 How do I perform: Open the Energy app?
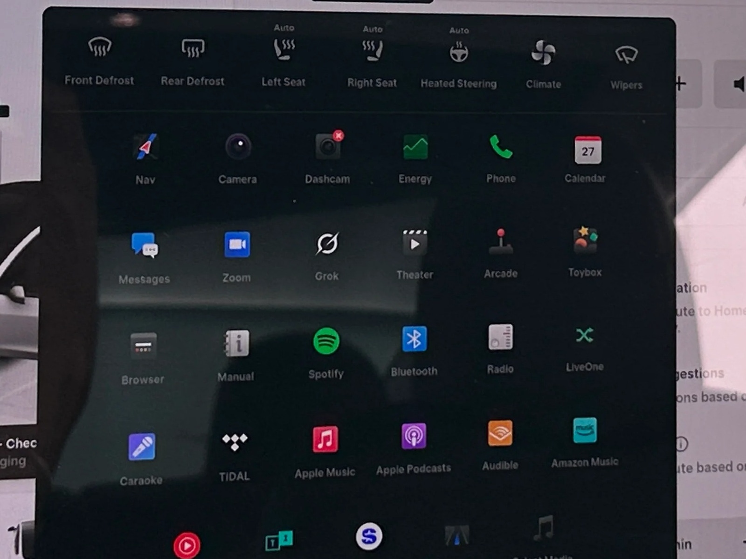point(415,147)
